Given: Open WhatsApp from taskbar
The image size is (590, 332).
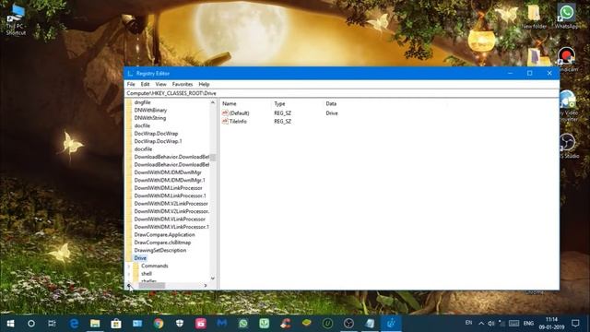Looking at the screenshot, I should click(243, 324).
